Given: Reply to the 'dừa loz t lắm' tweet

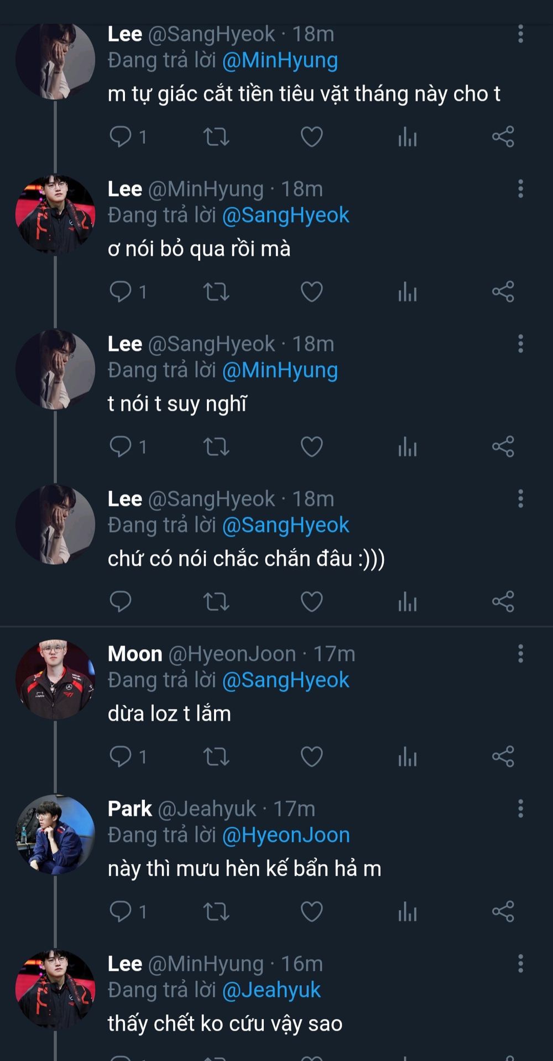Looking at the screenshot, I should 121,757.
